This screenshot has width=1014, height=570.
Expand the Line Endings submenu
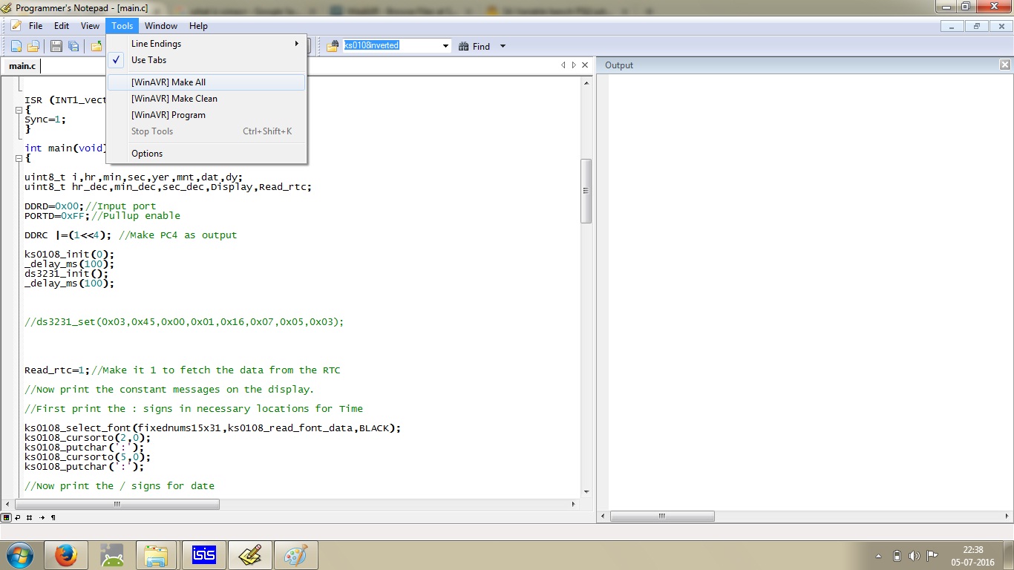206,44
